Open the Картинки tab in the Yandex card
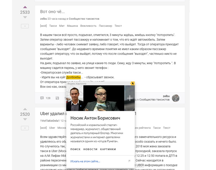This screenshot has height=170, width=216. (108, 149)
